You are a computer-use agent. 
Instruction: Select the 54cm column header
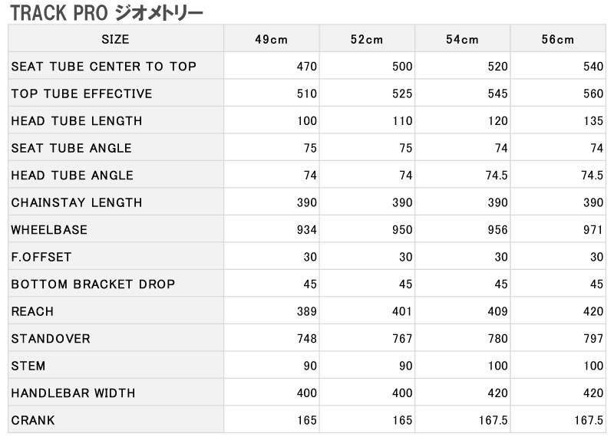(463, 39)
